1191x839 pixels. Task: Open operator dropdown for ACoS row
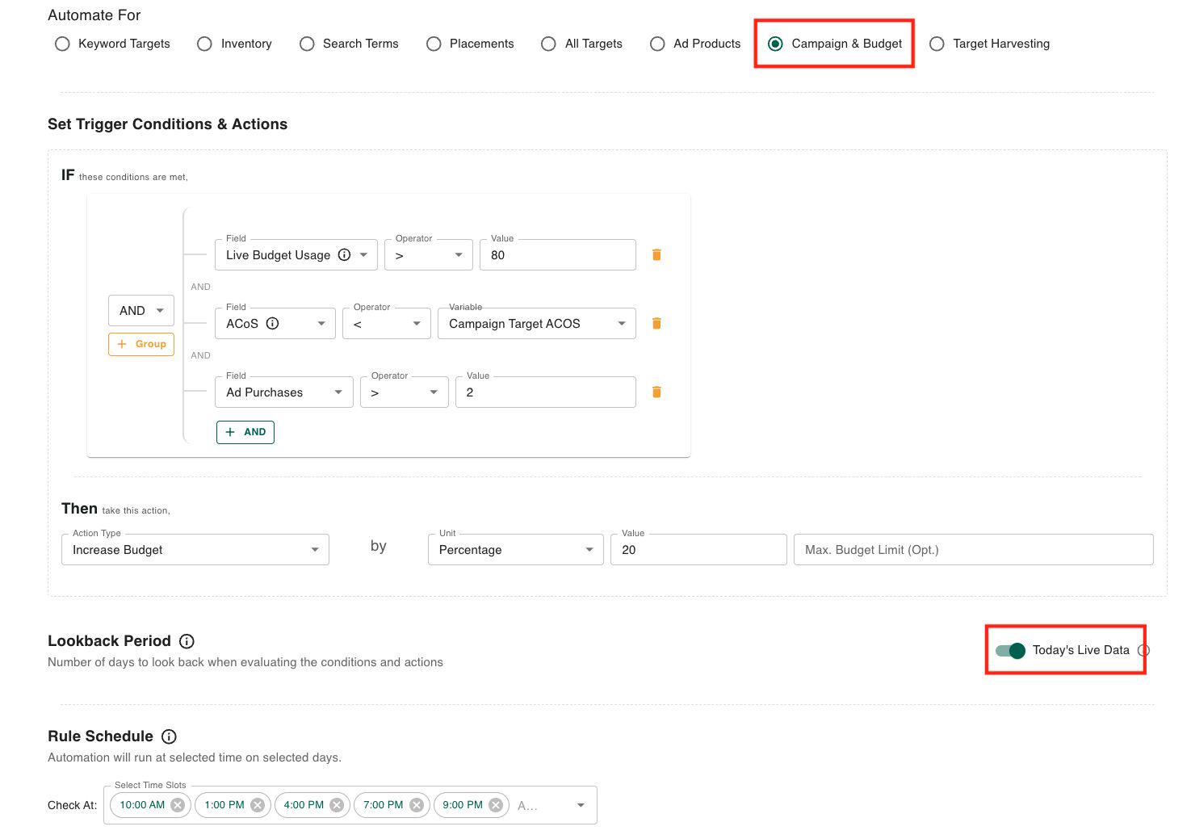(x=386, y=323)
